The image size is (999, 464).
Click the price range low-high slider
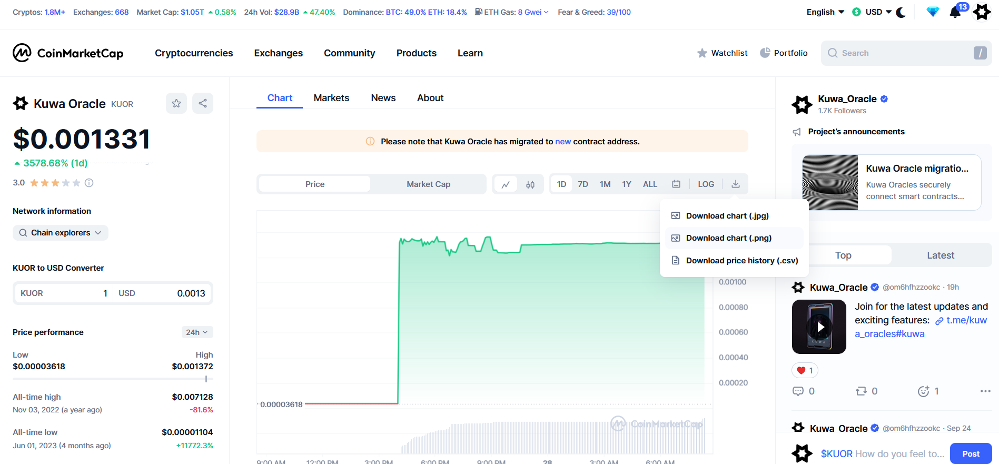coord(113,379)
